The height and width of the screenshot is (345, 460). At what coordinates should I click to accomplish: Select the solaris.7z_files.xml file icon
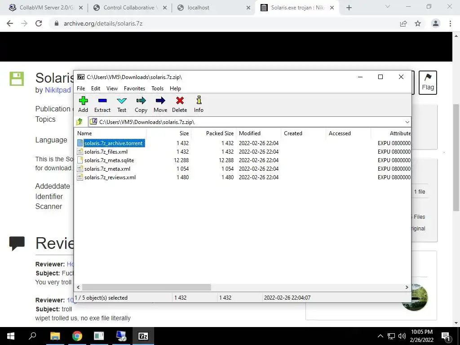(80, 152)
